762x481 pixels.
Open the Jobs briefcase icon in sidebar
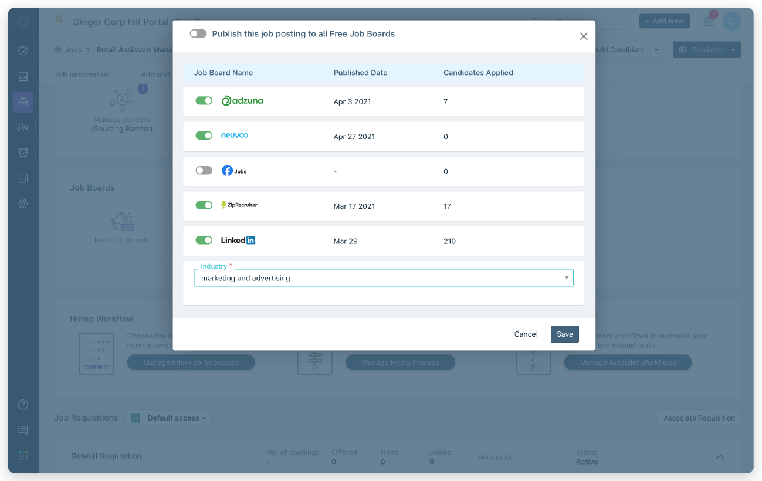click(23, 102)
